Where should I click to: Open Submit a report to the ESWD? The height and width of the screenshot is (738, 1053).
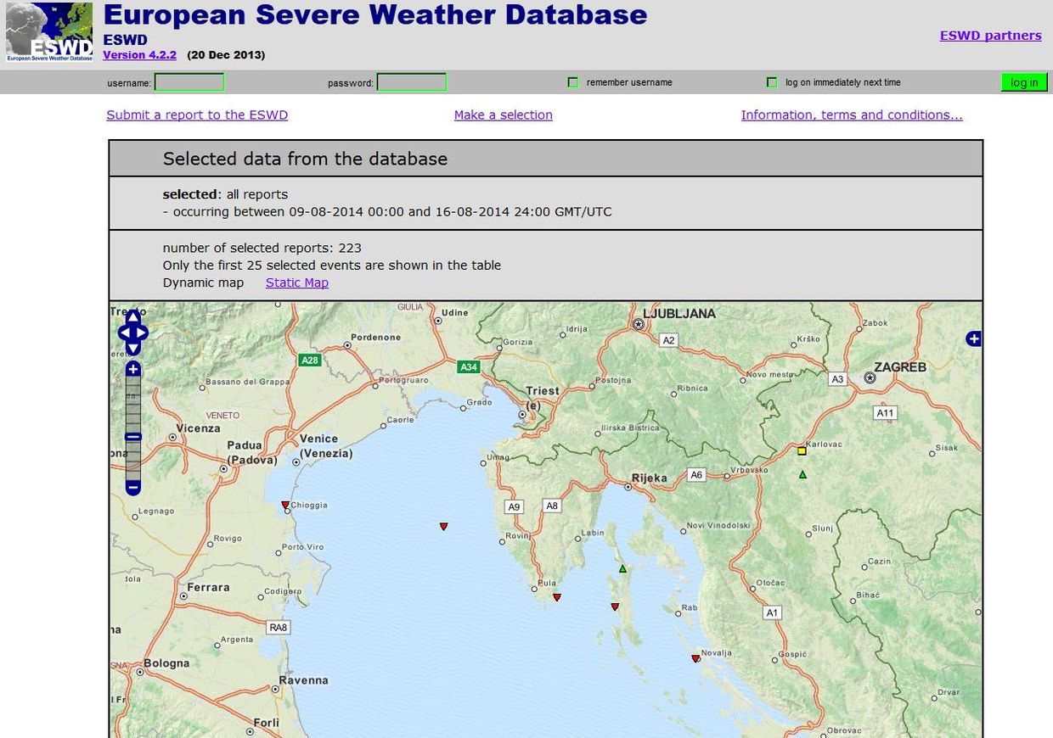197,115
